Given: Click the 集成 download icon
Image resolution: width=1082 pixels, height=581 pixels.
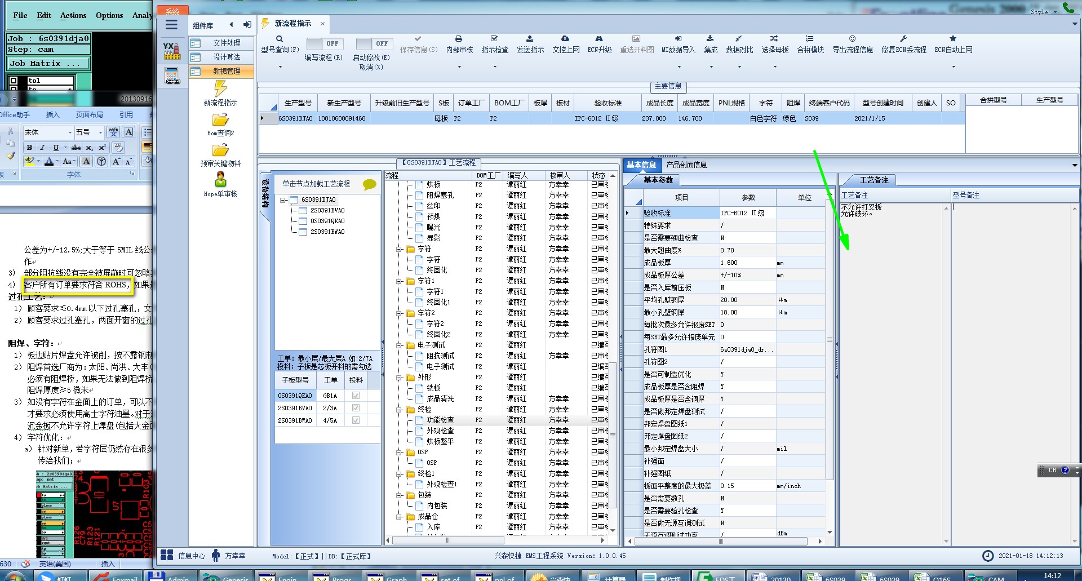Looking at the screenshot, I should 710,39.
